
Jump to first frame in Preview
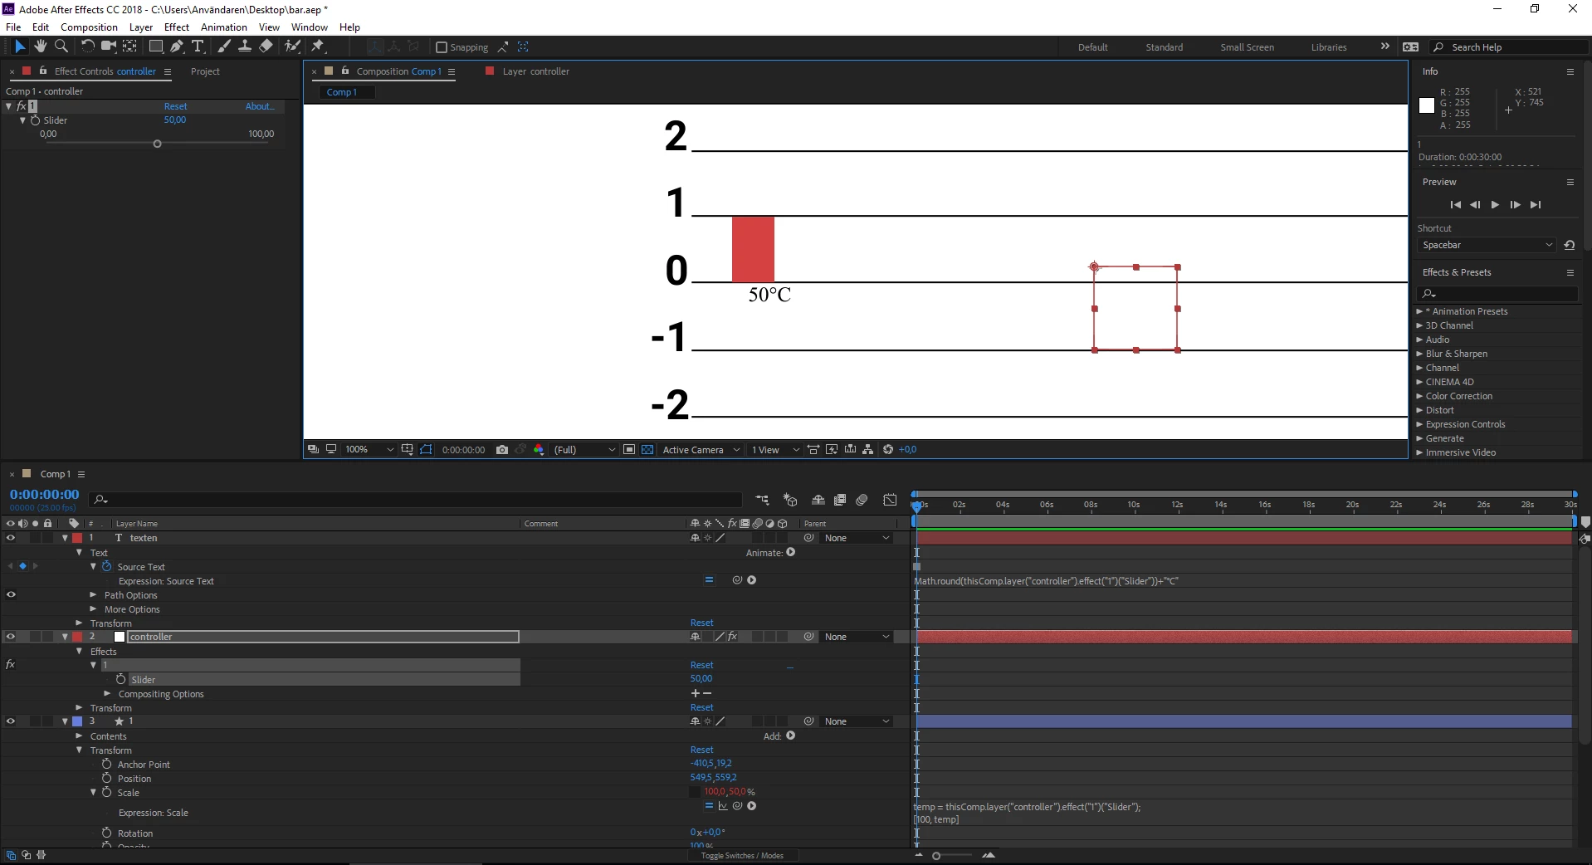point(1455,204)
